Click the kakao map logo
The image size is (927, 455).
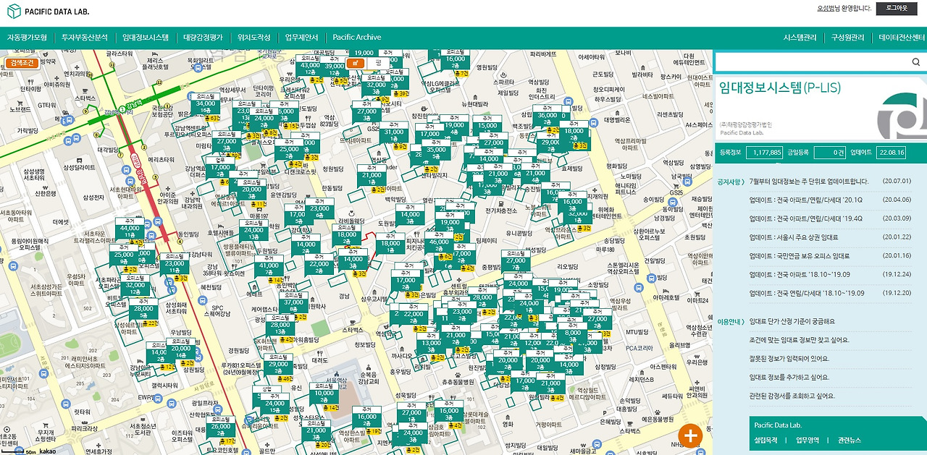pos(47,450)
